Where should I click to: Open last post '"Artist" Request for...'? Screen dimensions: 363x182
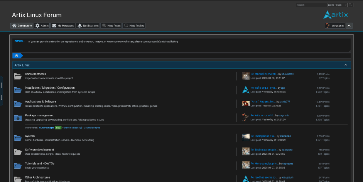[263, 102]
